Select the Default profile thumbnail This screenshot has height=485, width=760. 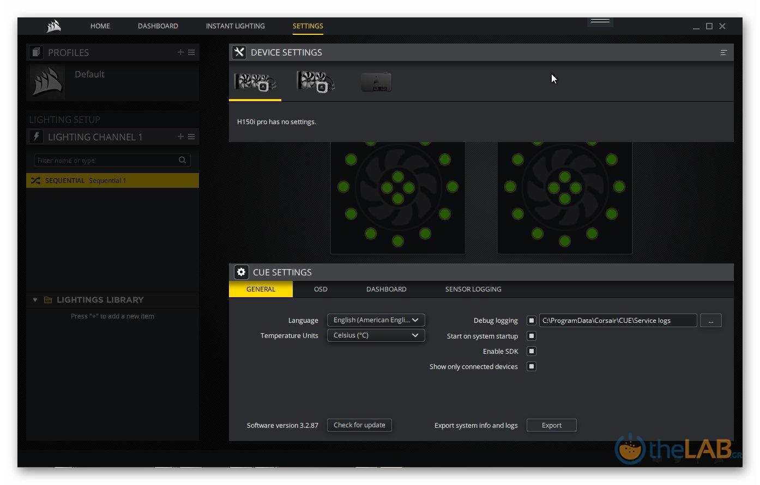pos(47,82)
